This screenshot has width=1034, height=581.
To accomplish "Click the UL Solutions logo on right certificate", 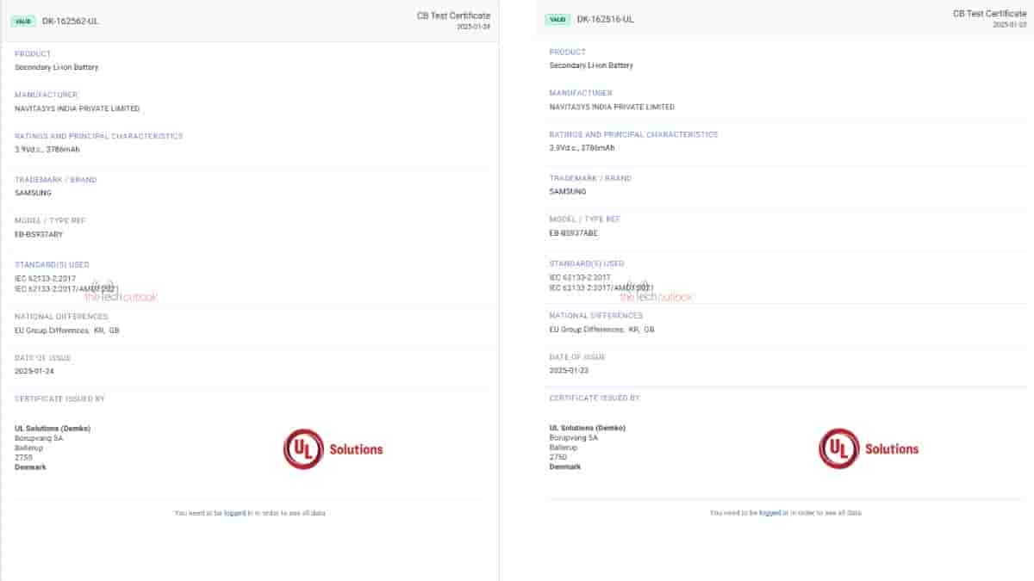I will click(870, 448).
